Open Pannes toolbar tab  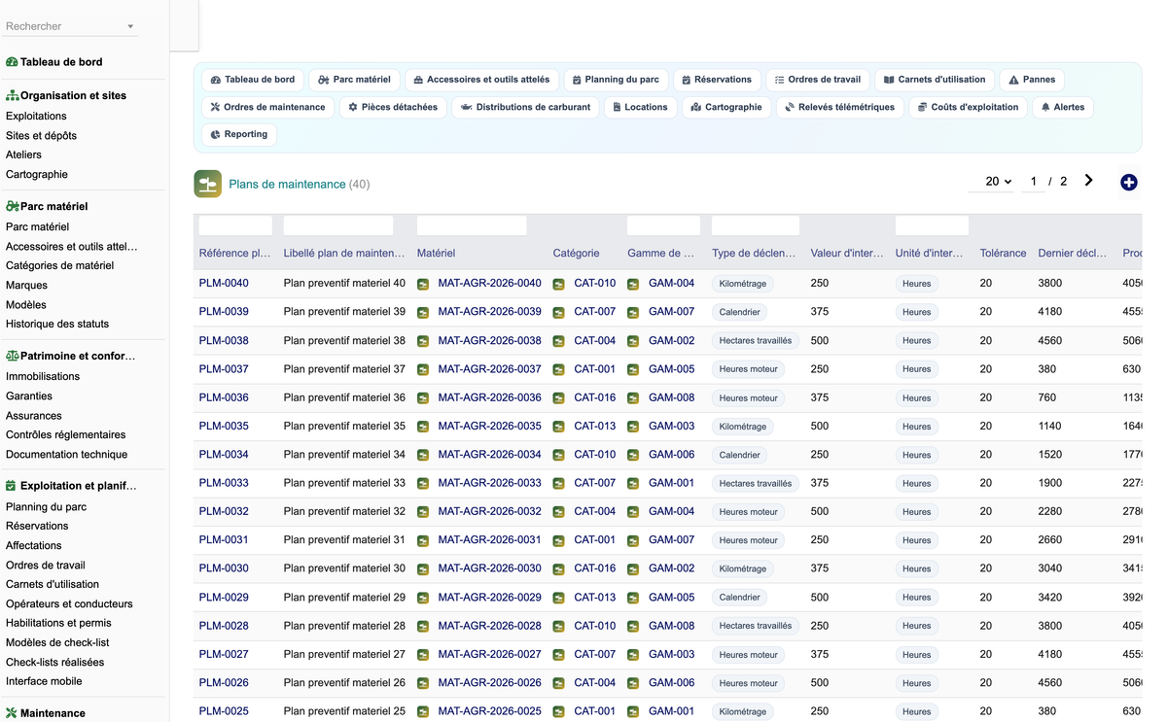click(x=1032, y=80)
